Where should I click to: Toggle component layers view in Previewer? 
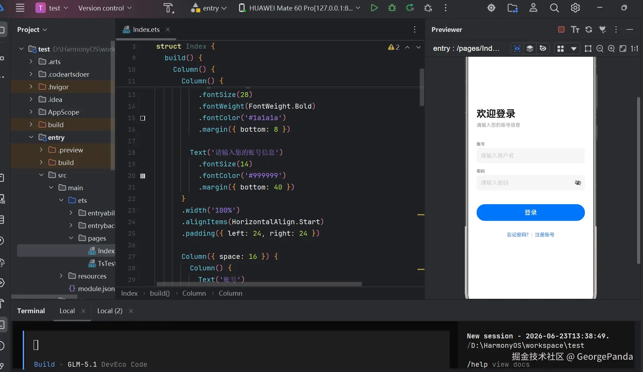530,48
